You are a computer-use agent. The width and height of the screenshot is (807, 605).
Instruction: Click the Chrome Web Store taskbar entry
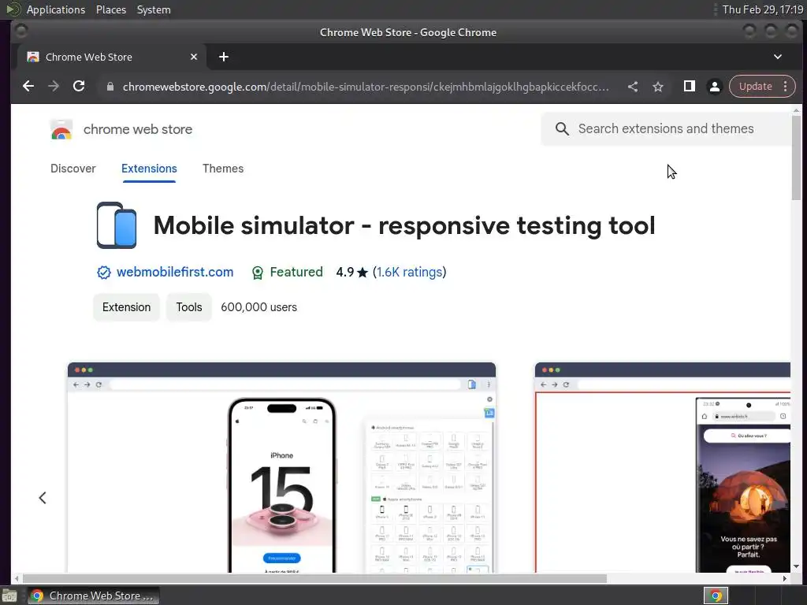(x=93, y=596)
